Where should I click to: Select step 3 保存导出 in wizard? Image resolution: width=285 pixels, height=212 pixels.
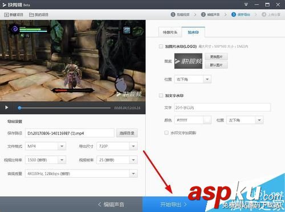[241, 14]
